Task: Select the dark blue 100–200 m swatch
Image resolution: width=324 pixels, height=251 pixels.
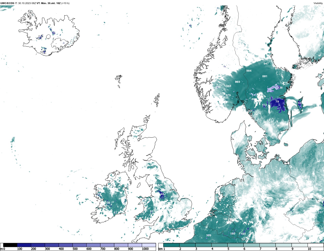Action: [x=24, y=245]
